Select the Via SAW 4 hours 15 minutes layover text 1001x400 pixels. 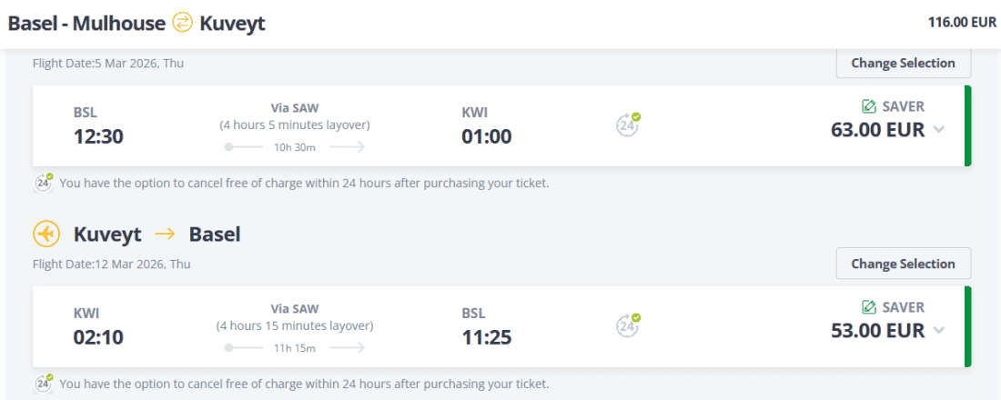click(x=295, y=317)
